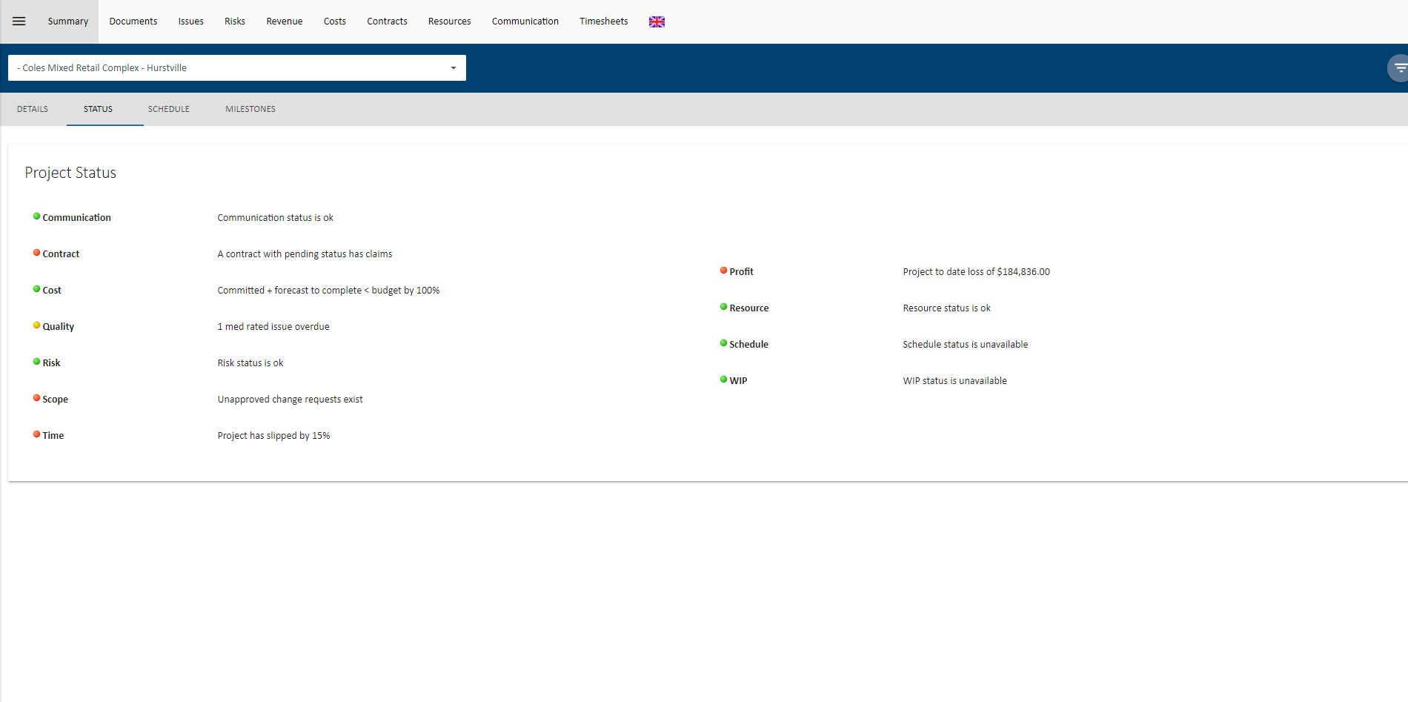Click '1 med rated issue overdue' text
The height and width of the screenshot is (702, 1408).
tap(273, 327)
